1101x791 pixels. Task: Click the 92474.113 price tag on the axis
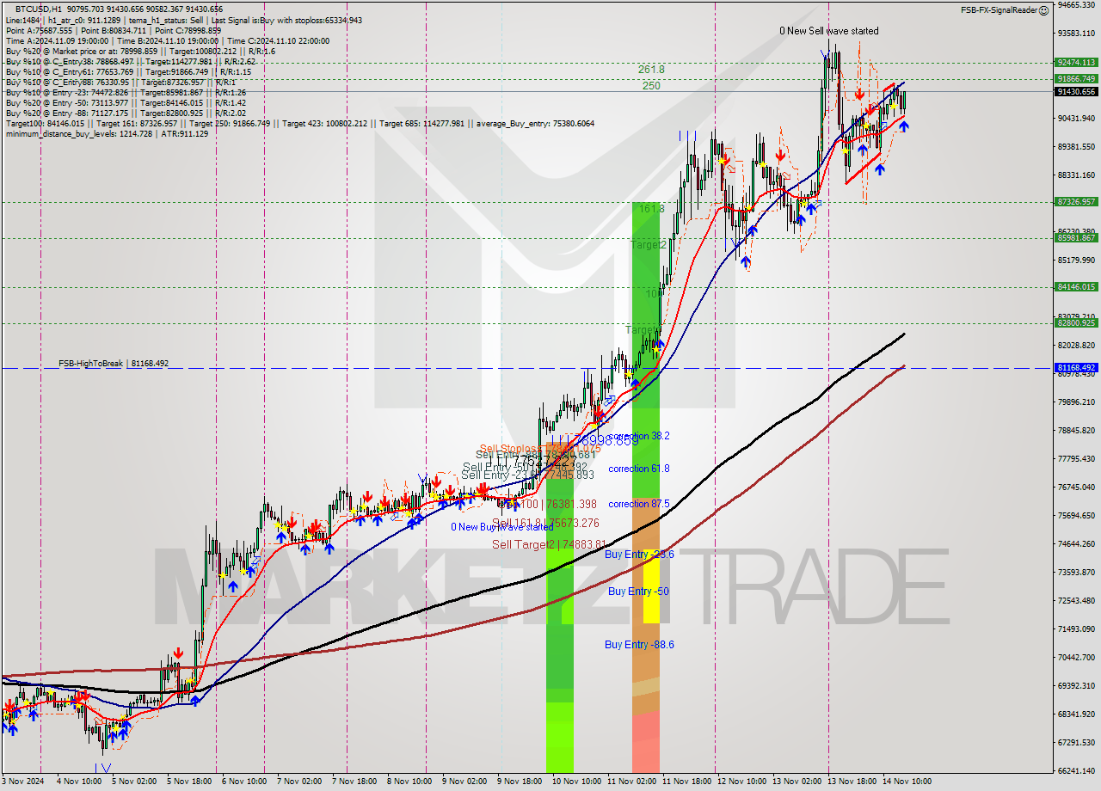[x=1076, y=63]
